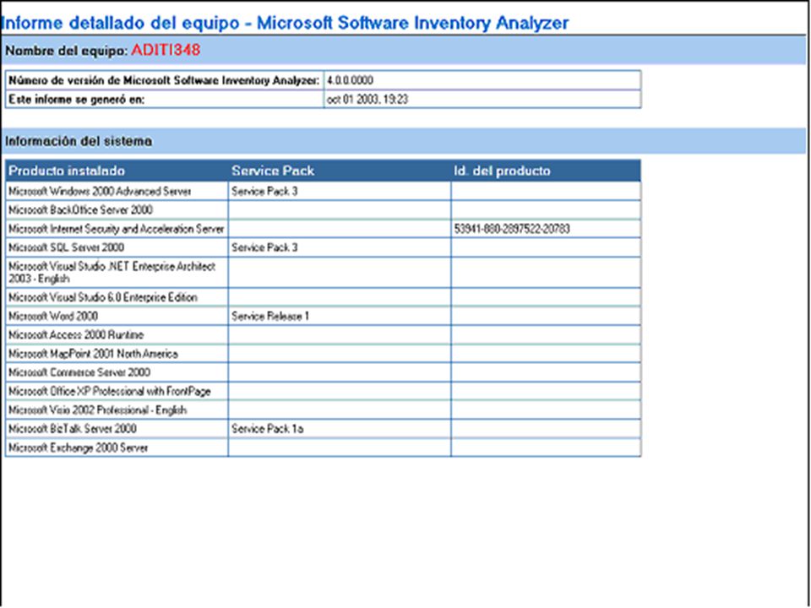Click "Service Pack 3" in the SQL Server row
This screenshot has height=608, width=811.
point(264,247)
